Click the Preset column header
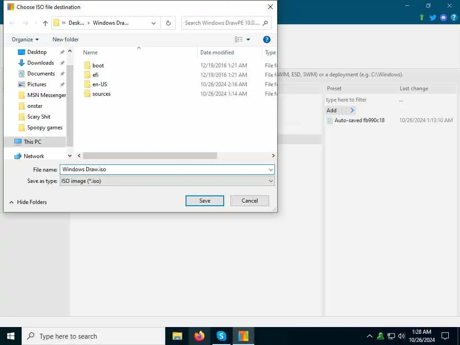The image size is (460, 345). [x=334, y=88]
